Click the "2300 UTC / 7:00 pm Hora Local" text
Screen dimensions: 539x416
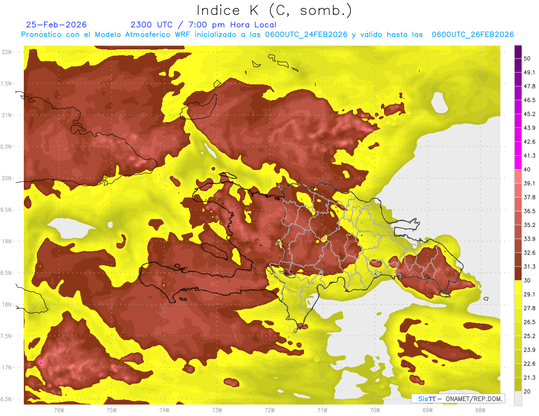pos(203,25)
